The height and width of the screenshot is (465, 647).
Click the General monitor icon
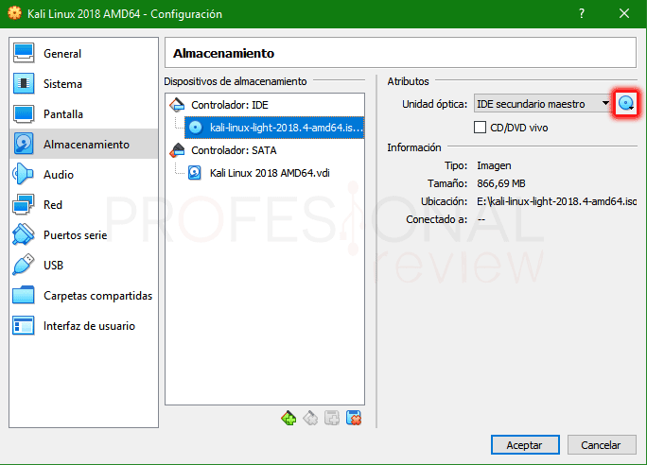[x=24, y=53]
